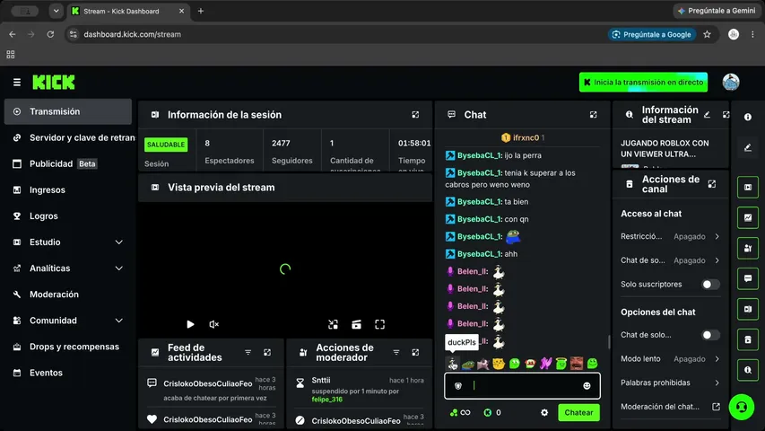Open Eventos in sidebar
The width and height of the screenshot is (765, 431).
point(68,373)
